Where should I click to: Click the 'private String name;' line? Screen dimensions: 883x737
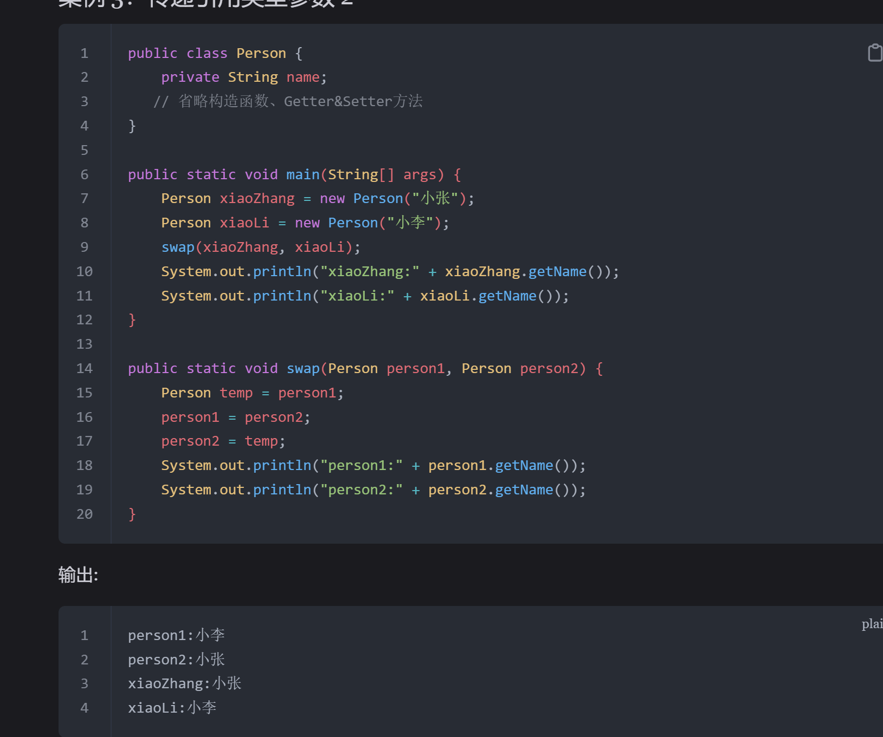coord(244,77)
